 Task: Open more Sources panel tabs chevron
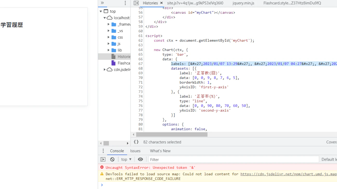[x=102, y=3]
